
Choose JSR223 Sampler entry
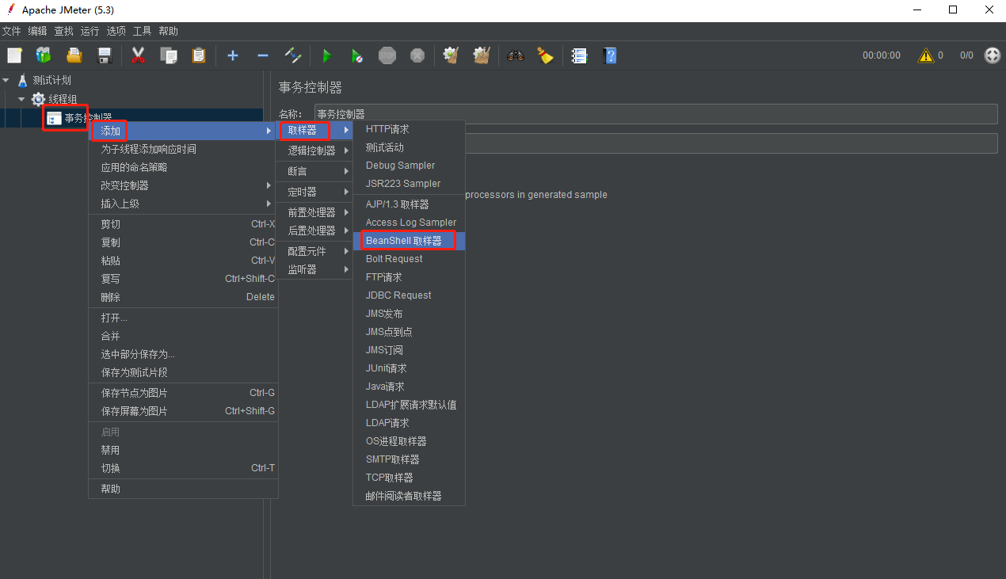(409, 184)
